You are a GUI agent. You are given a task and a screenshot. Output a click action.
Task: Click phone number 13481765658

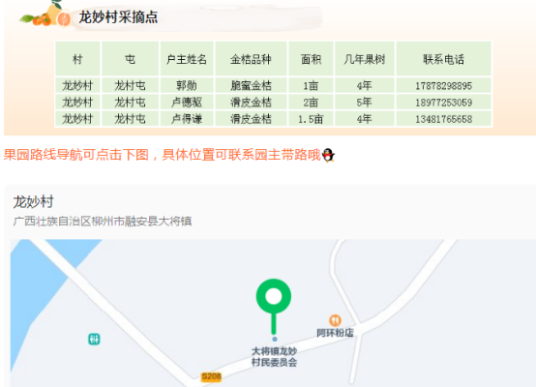pyautogui.click(x=444, y=119)
